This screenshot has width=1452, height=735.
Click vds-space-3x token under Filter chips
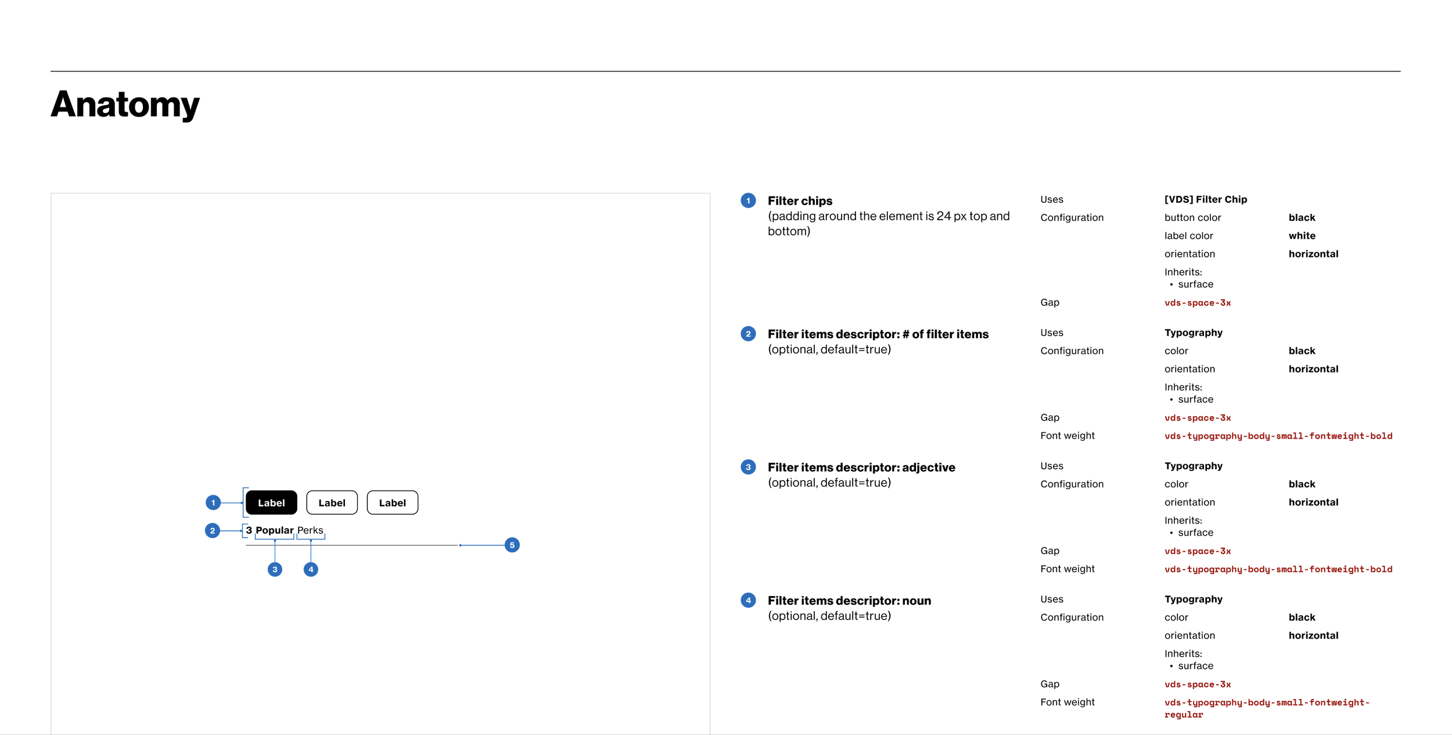pyautogui.click(x=1197, y=303)
